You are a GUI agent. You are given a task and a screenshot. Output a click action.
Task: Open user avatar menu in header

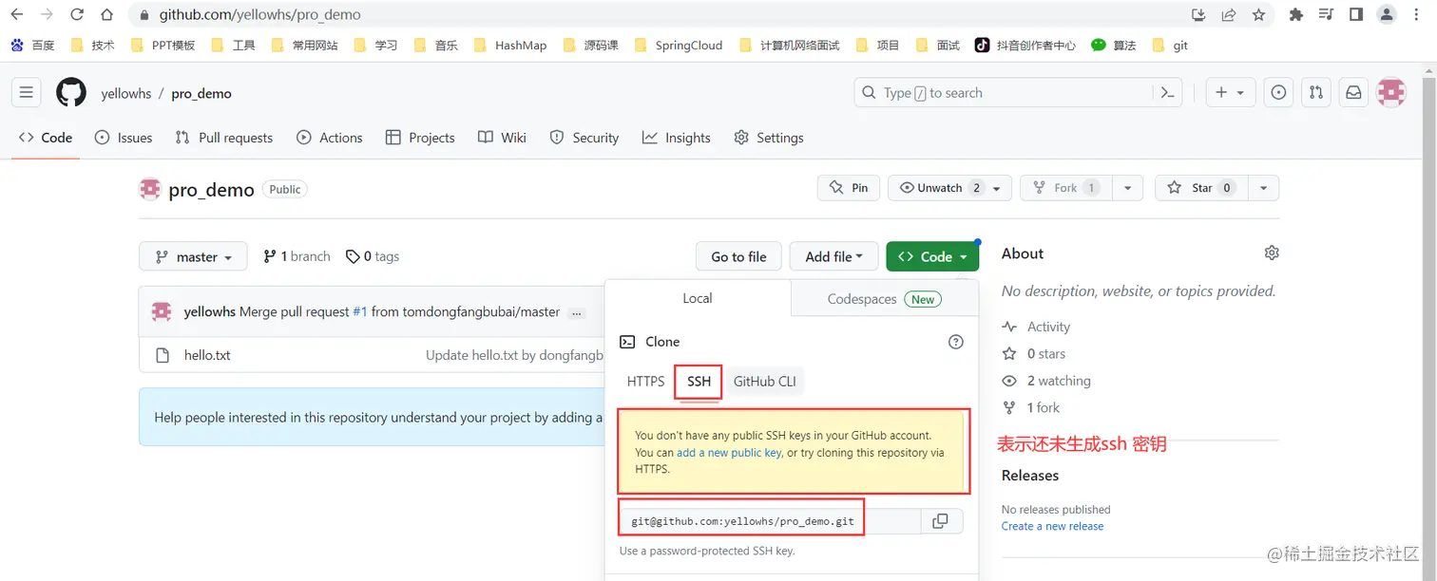[1391, 92]
